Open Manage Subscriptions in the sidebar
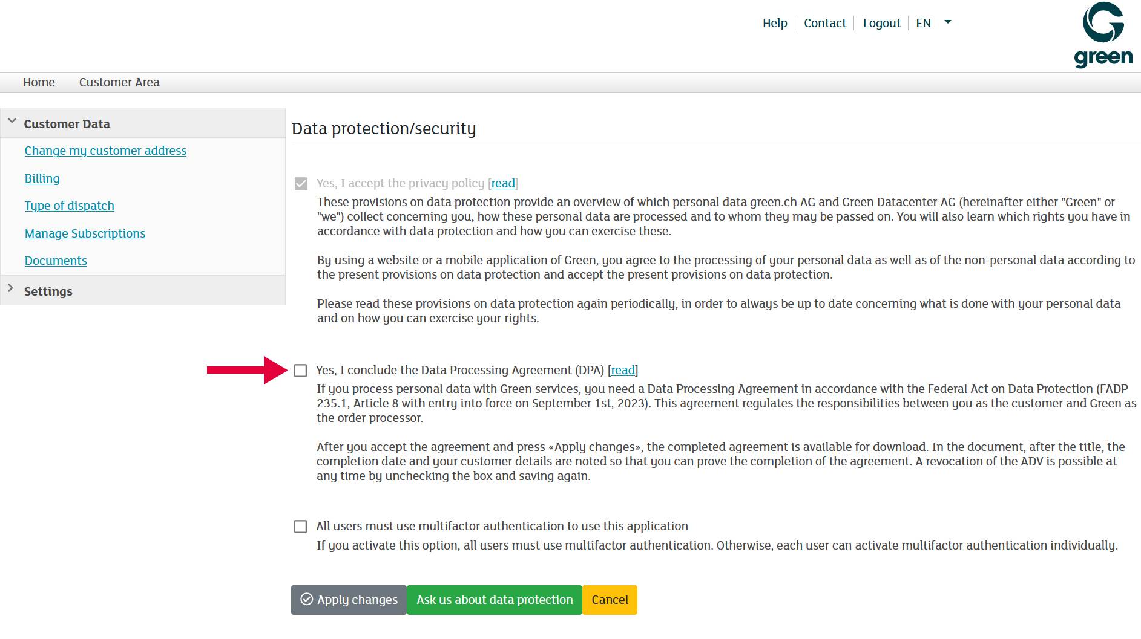This screenshot has height=639, width=1141. point(85,233)
